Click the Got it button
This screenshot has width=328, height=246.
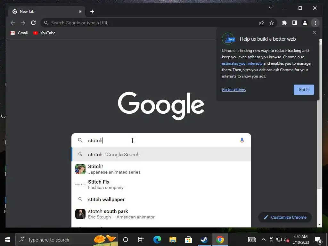(x=304, y=90)
